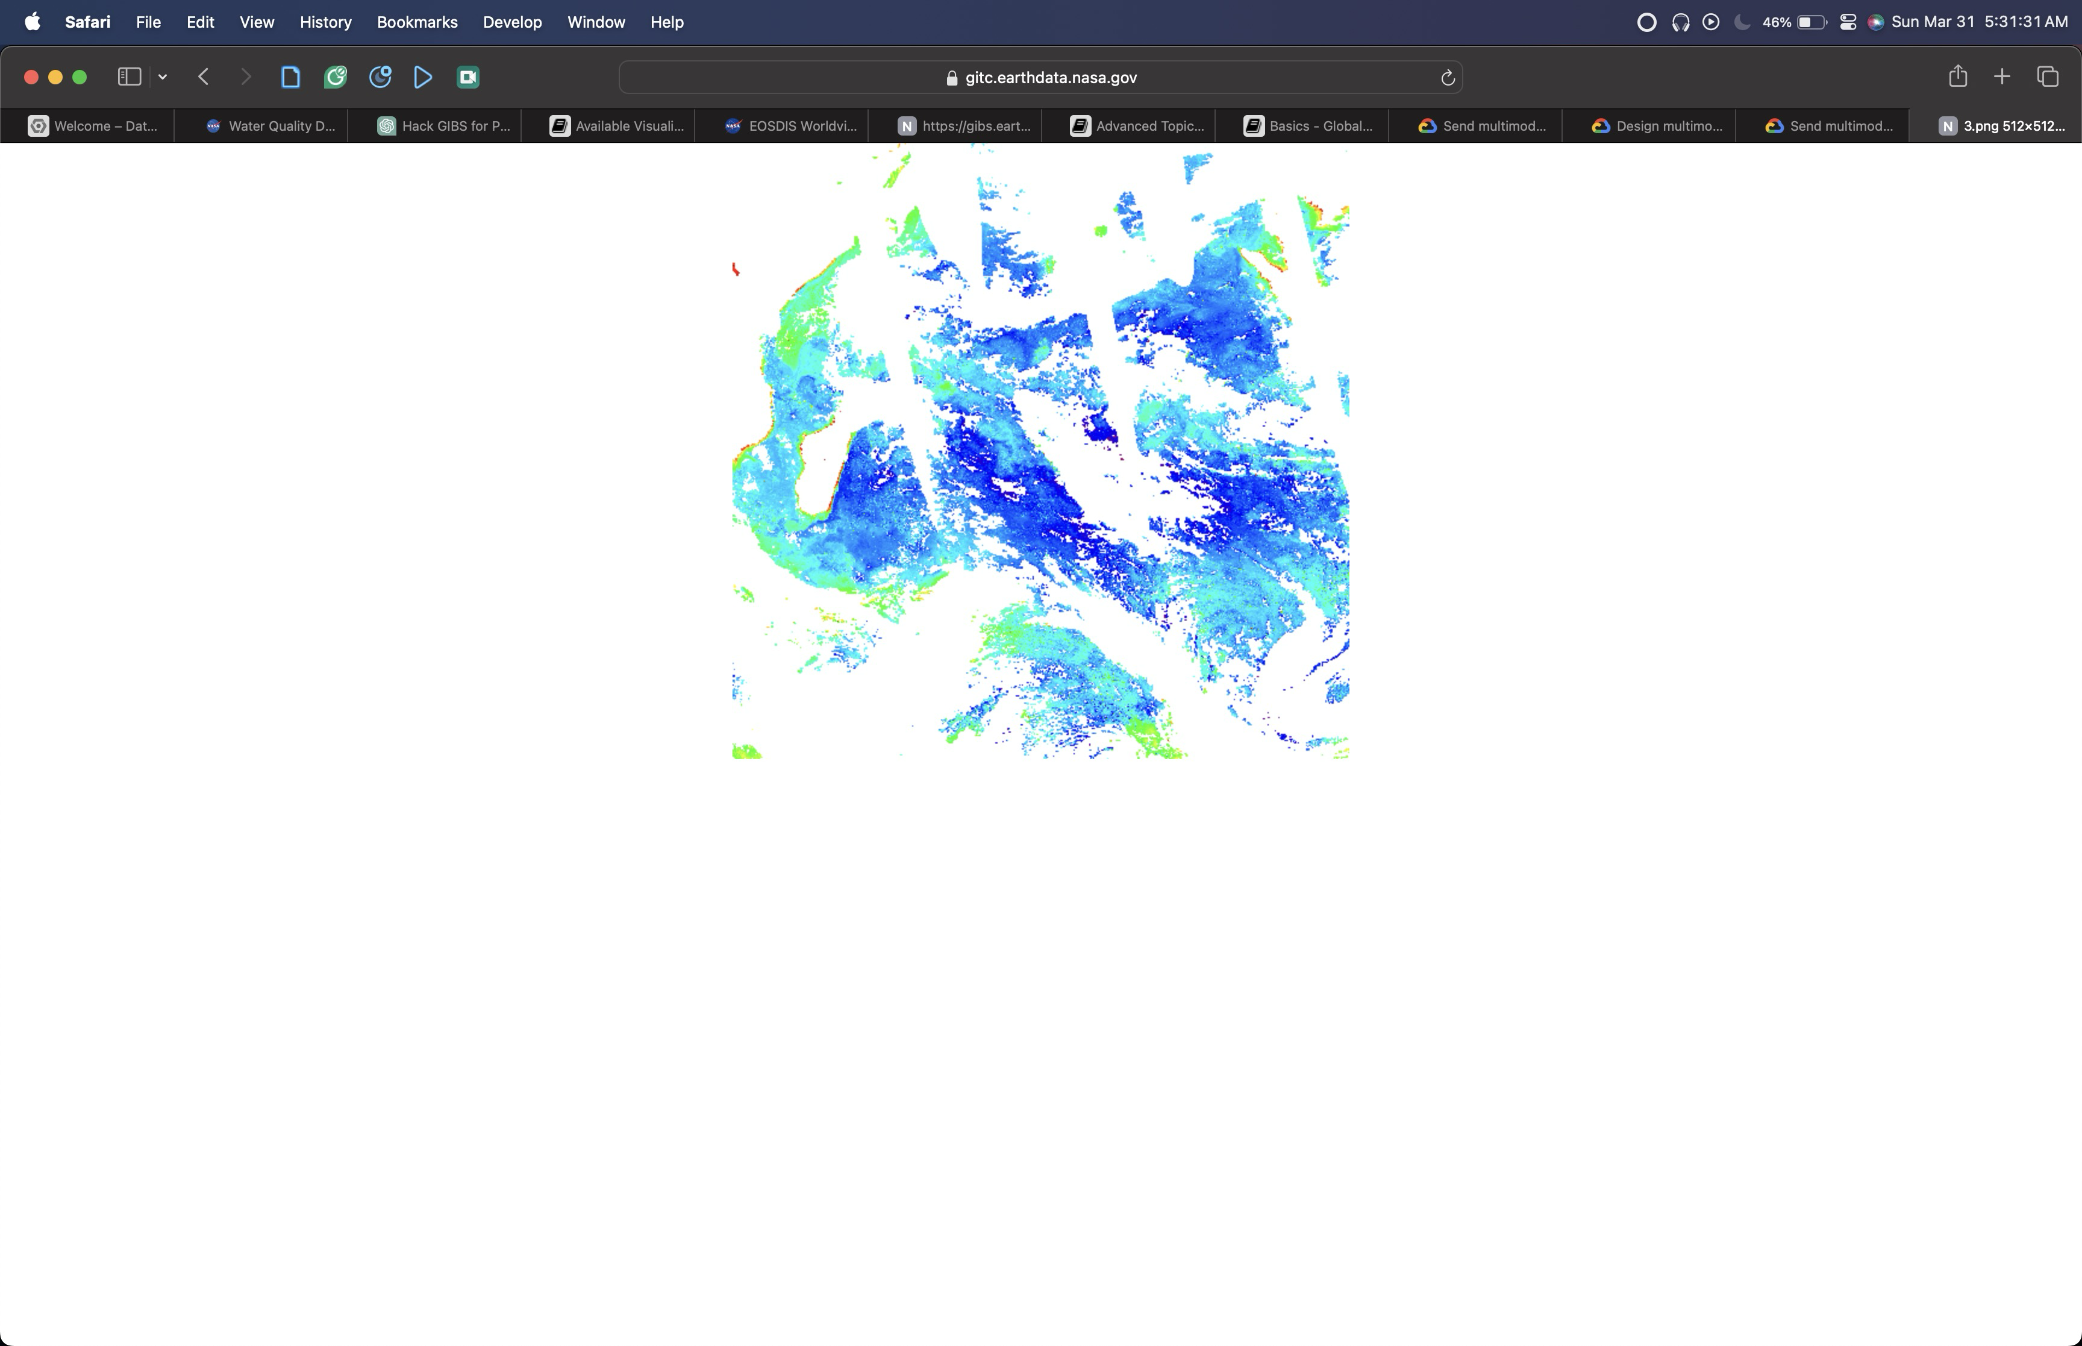
Task: Open the Develop menu
Action: coord(512,22)
